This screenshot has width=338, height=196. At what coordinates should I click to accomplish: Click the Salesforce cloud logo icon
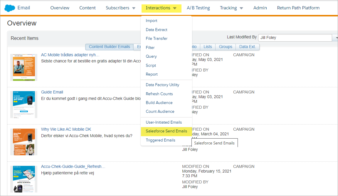coord(10,8)
